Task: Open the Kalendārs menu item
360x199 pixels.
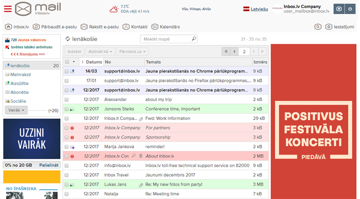Action: 166,27
